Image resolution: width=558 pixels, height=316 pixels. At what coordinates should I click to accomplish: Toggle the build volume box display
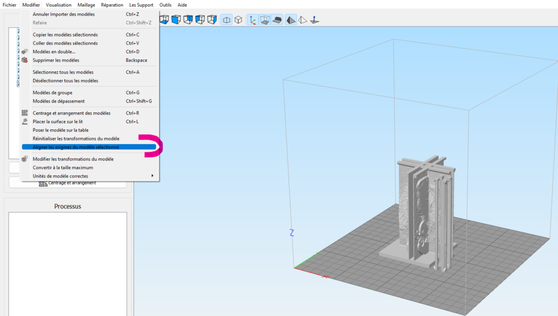click(x=264, y=20)
